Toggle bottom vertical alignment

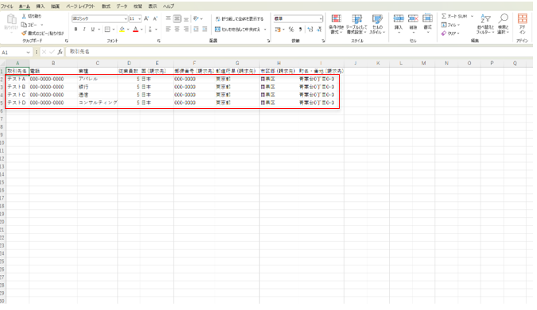coord(186,18)
